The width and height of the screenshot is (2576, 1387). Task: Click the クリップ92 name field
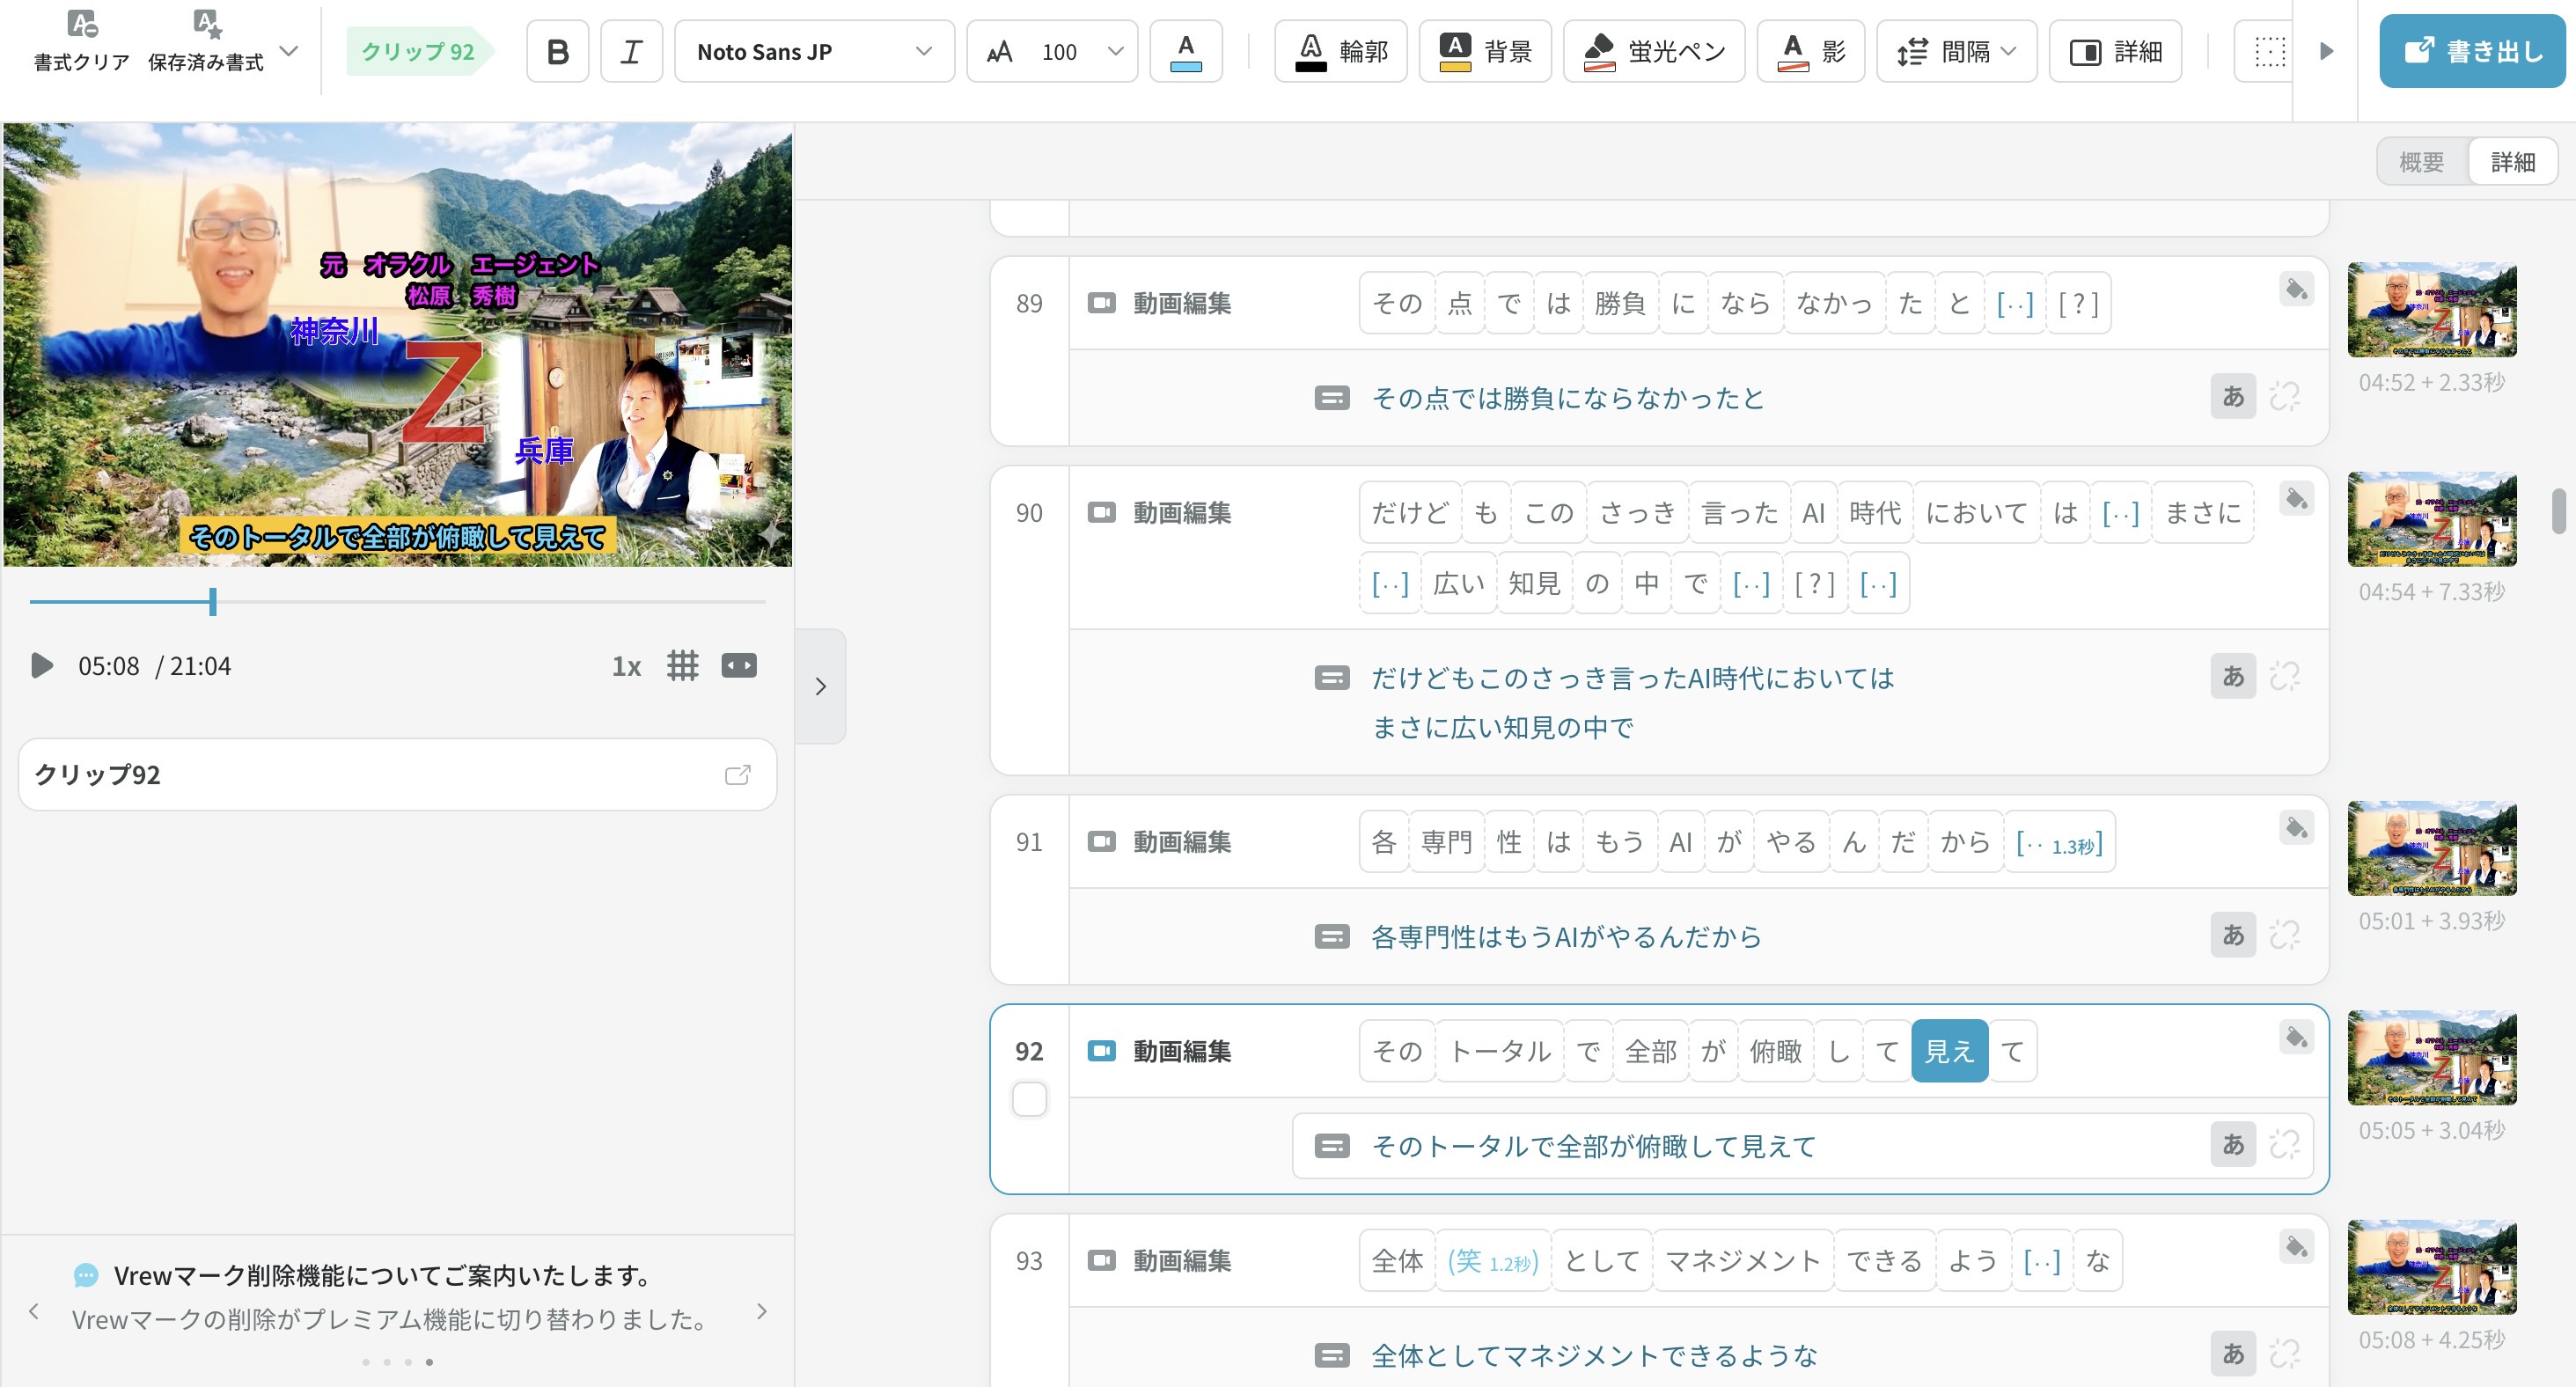(x=397, y=775)
